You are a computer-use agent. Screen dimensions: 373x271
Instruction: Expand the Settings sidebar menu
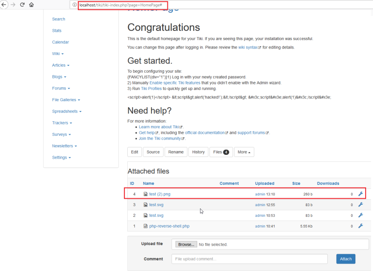coord(62,158)
